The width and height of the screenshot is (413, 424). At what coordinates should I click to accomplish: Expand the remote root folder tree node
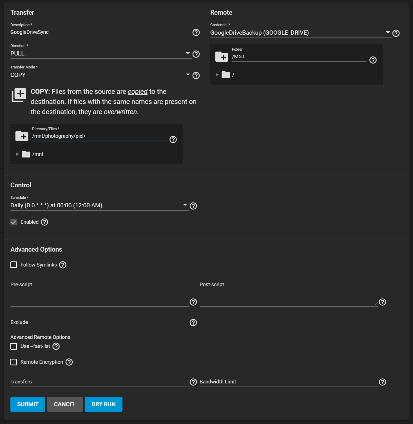pos(217,75)
